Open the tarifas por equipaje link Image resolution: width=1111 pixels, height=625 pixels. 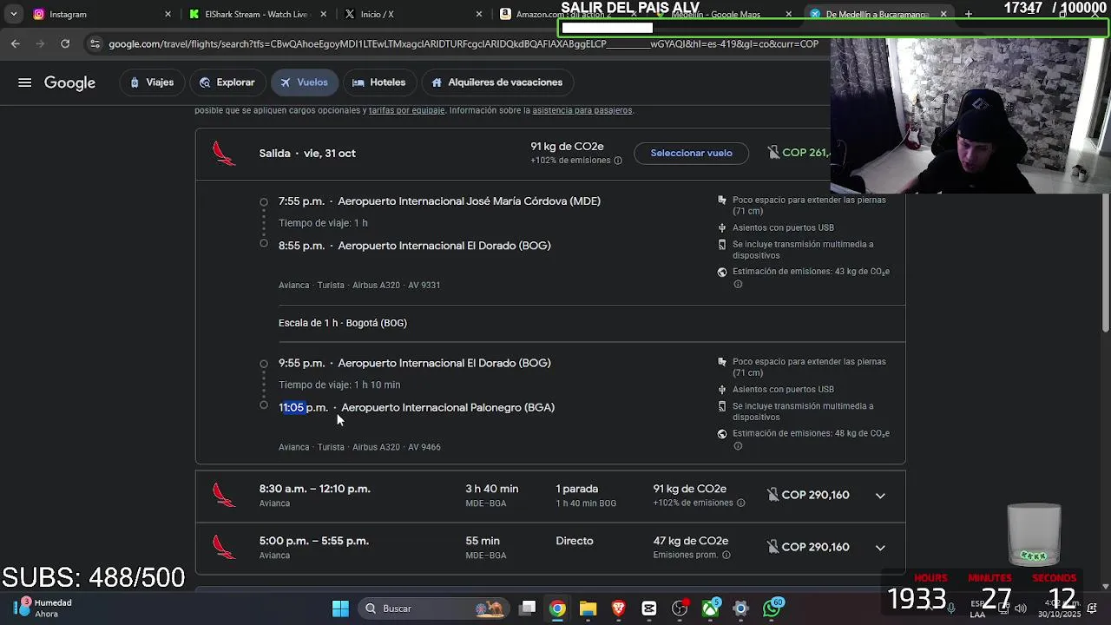click(x=407, y=110)
